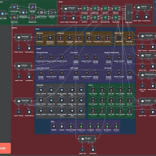Select the Get Email - Personal Gmail node

(41, 57)
